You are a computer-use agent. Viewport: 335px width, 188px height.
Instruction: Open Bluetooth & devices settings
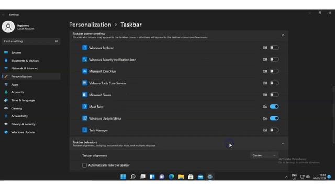(31, 61)
